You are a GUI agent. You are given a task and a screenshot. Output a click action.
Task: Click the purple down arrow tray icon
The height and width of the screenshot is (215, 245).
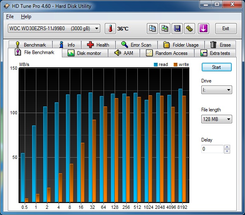point(203,28)
